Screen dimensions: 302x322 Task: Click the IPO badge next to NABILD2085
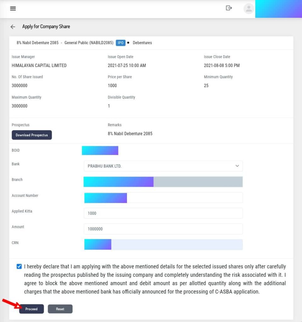pos(121,43)
